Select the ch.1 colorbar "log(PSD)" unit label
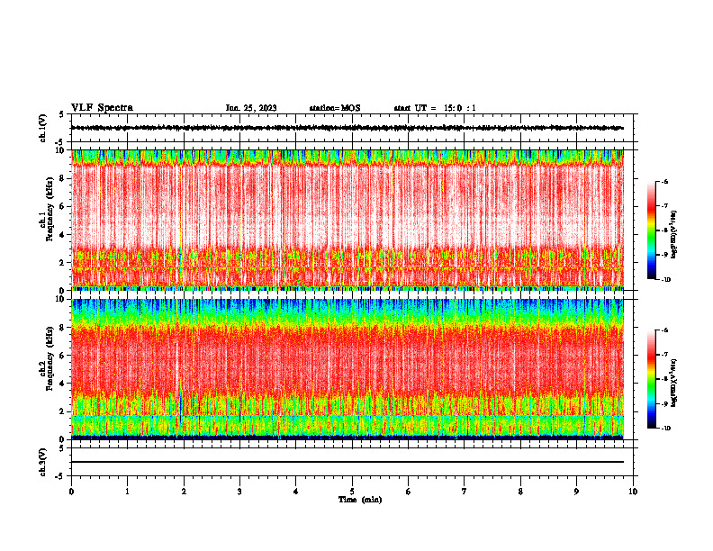This screenshot has width=713, height=551. [x=674, y=233]
